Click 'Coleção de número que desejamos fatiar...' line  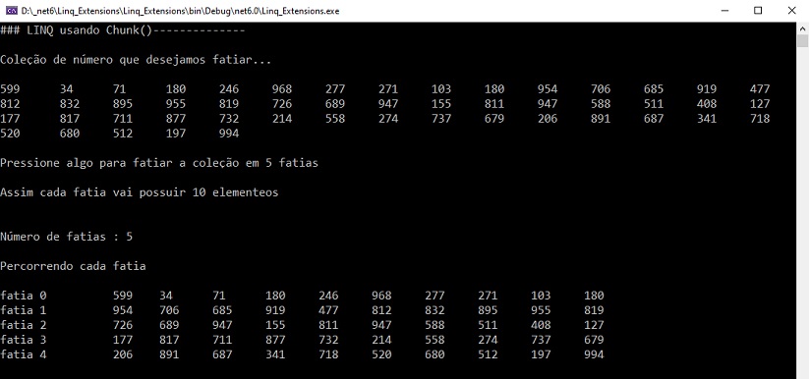tap(136, 60)
